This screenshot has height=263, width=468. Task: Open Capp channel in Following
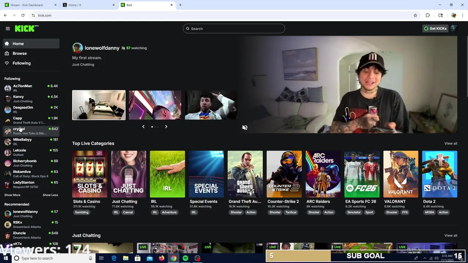point(31,120)
